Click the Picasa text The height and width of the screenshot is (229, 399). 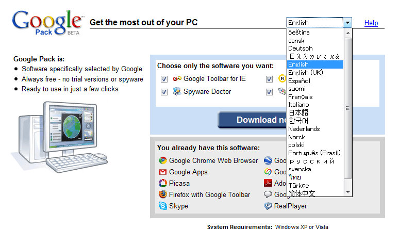[x=179, y=184]
